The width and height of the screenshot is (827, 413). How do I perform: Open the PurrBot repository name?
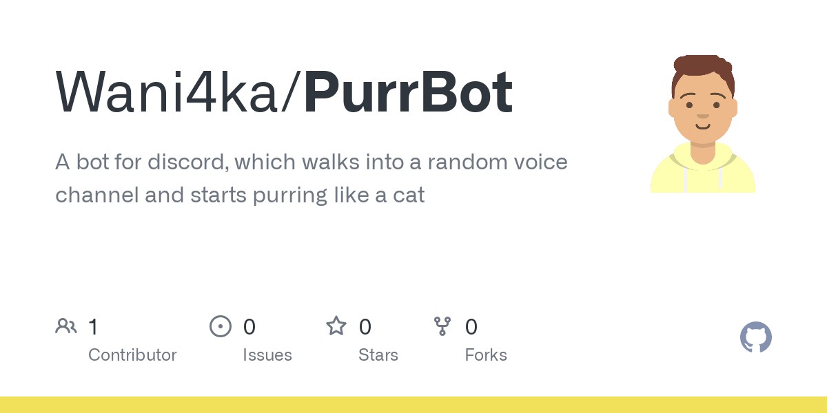tap(408, 92)
